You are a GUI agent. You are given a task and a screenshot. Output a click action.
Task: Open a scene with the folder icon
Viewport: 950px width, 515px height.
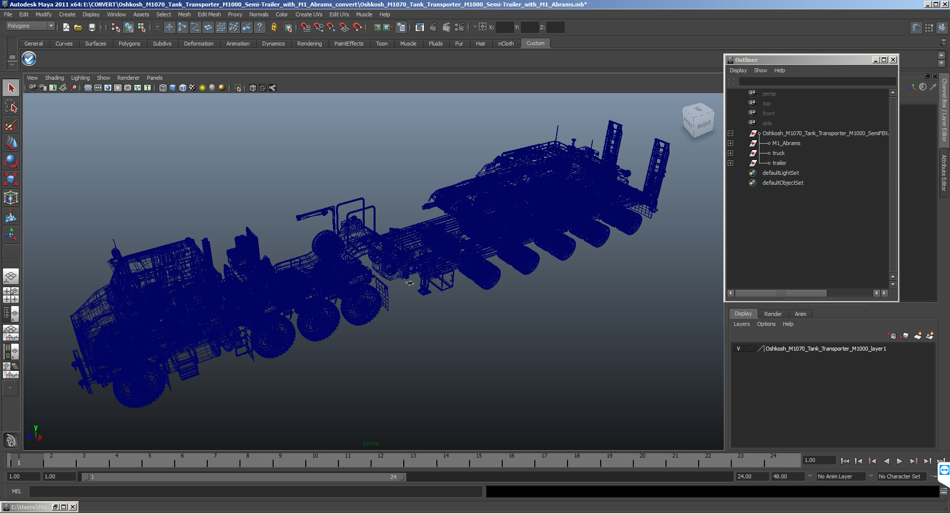(x=78, y=27)
